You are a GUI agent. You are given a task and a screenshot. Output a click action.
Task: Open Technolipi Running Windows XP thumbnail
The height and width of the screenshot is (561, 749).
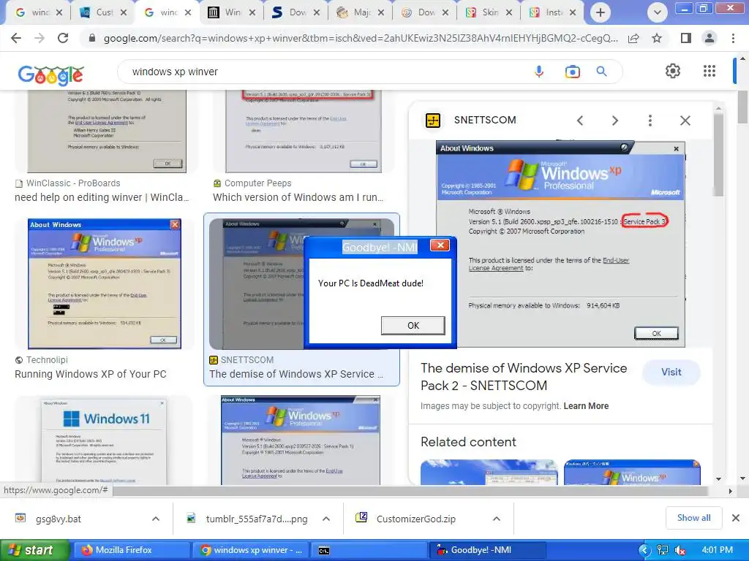click(x=105, y=284)
